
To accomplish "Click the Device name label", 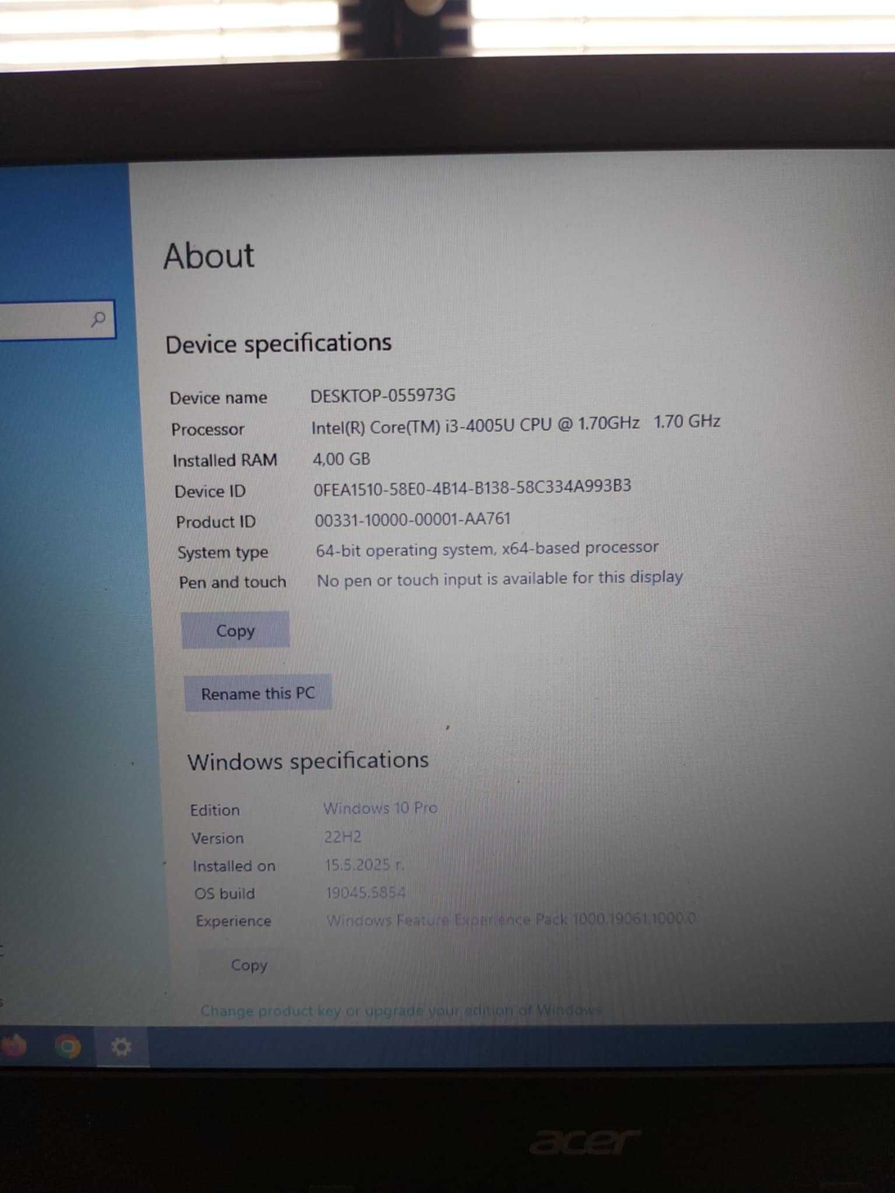I will coord(219,398).
